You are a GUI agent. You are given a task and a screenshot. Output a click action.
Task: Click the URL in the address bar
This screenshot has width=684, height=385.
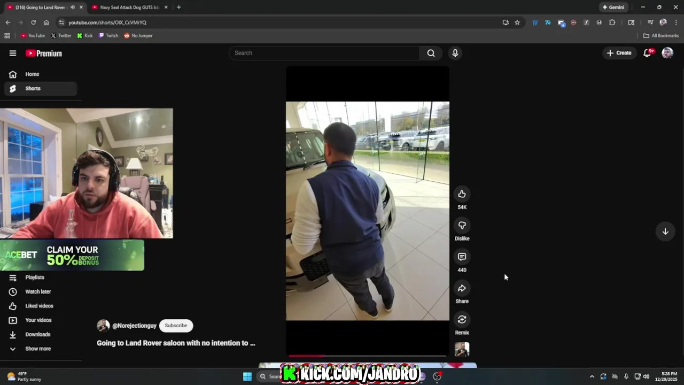pyautogui.click(x=107, y=22)
